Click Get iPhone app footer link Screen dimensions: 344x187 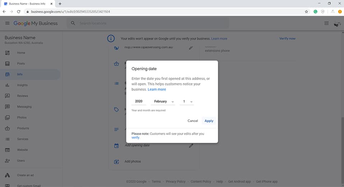pos(266,182)
